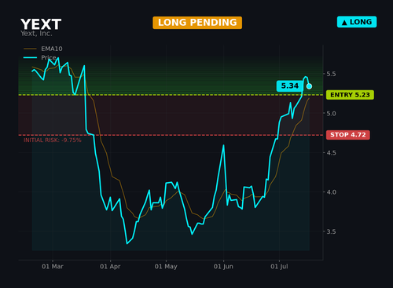Image resolution: width=393 pixels, height=288 pixels.
Task: Click the Yext, Inc. company name
Action: [x=36, y=34]
